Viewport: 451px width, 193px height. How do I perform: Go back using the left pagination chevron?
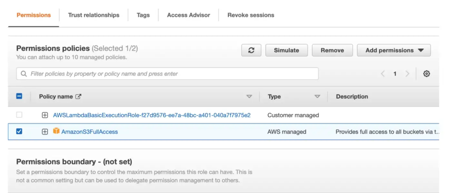click(383, 74)
